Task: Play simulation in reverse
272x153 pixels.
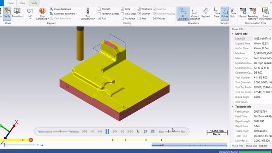Action: (x=99, y=131)
